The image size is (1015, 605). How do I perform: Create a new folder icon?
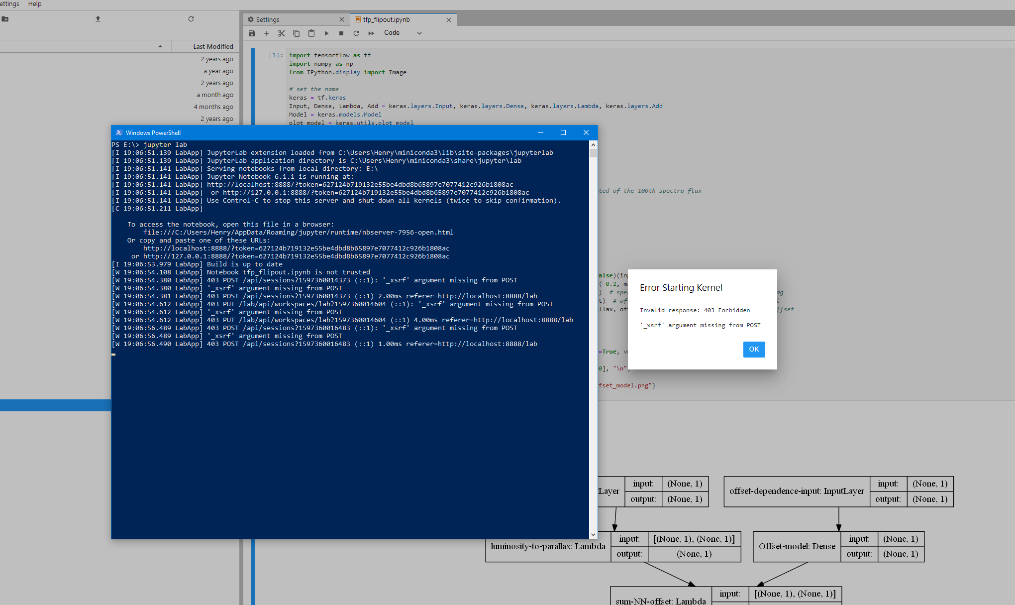coord(5,19)
